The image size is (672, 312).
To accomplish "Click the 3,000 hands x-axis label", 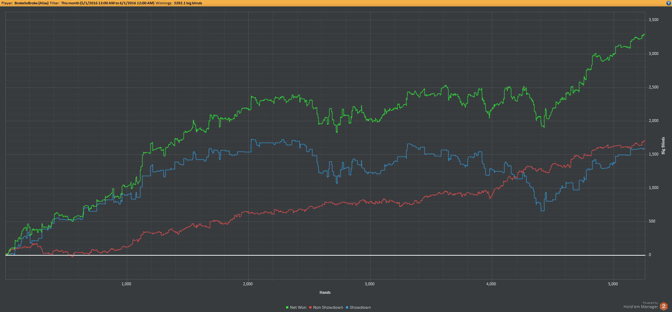I will click(369, 284).
